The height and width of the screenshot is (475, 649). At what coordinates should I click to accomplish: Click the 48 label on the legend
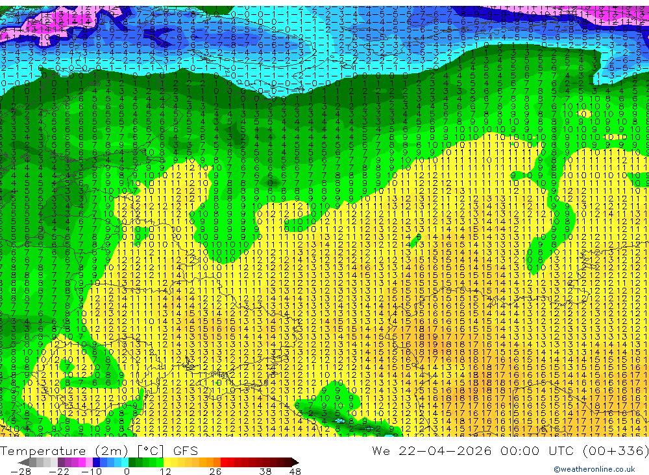[295, 471]
